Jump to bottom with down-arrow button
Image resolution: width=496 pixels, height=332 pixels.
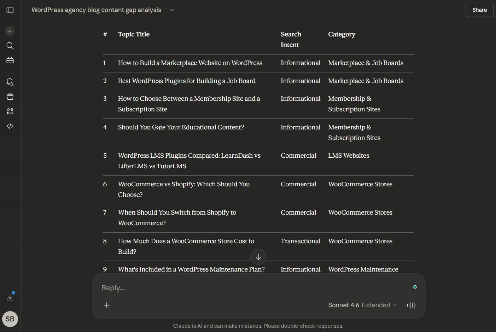[258, 257]
